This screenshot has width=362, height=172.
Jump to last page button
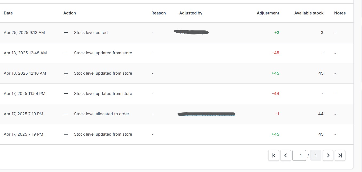[x=340, y=155]
